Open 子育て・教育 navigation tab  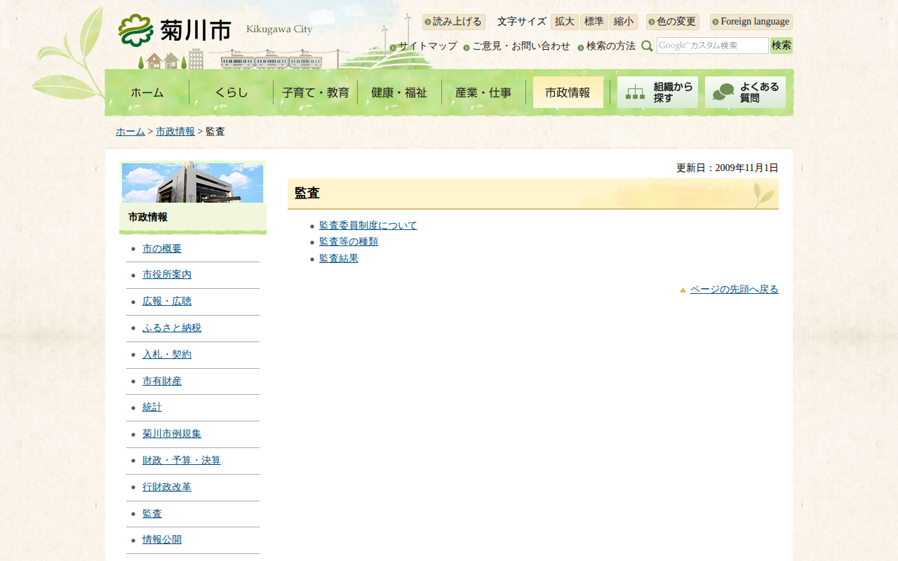click(316, 93)
